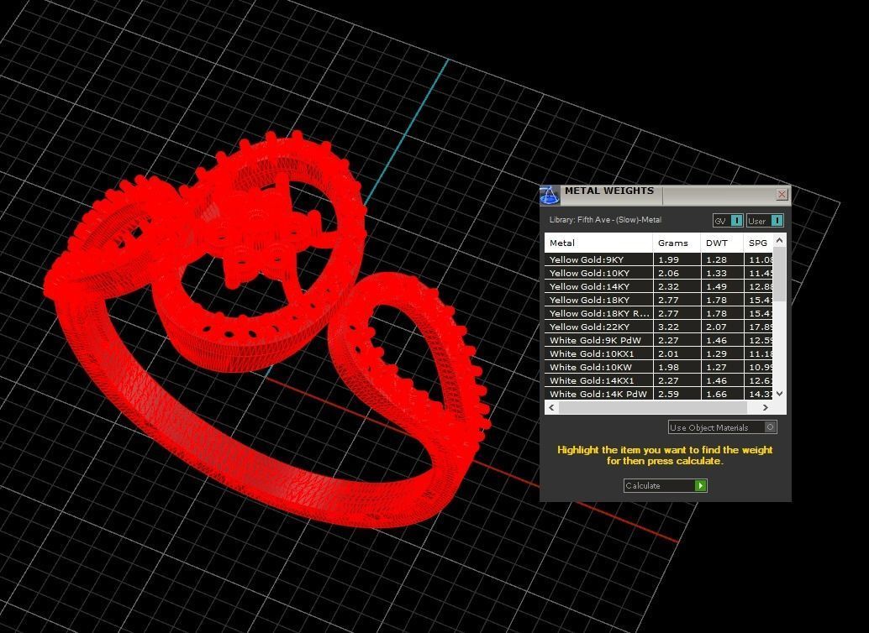The width and height of the screenshot is (869, 633).
Task: Click the table scroll down arrow
Action: click(x=779, y=394)
